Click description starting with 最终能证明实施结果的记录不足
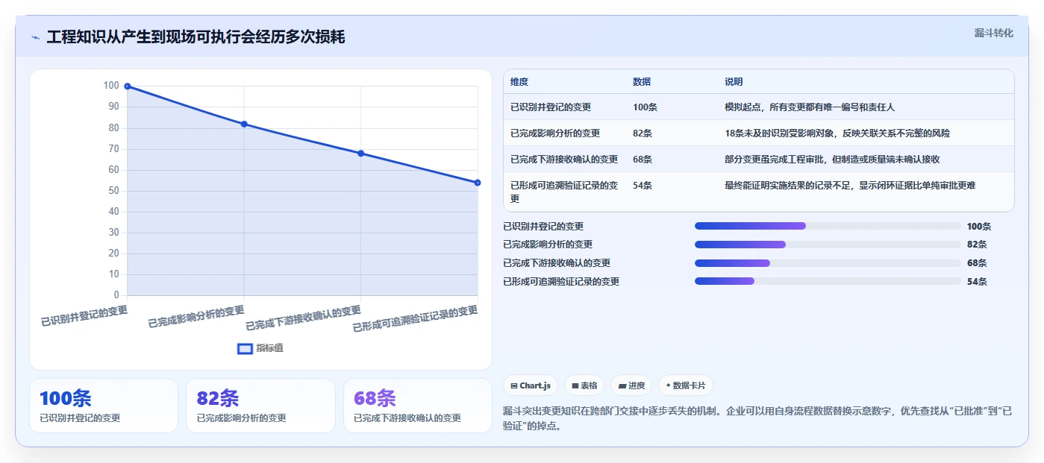 coord(850,186)
